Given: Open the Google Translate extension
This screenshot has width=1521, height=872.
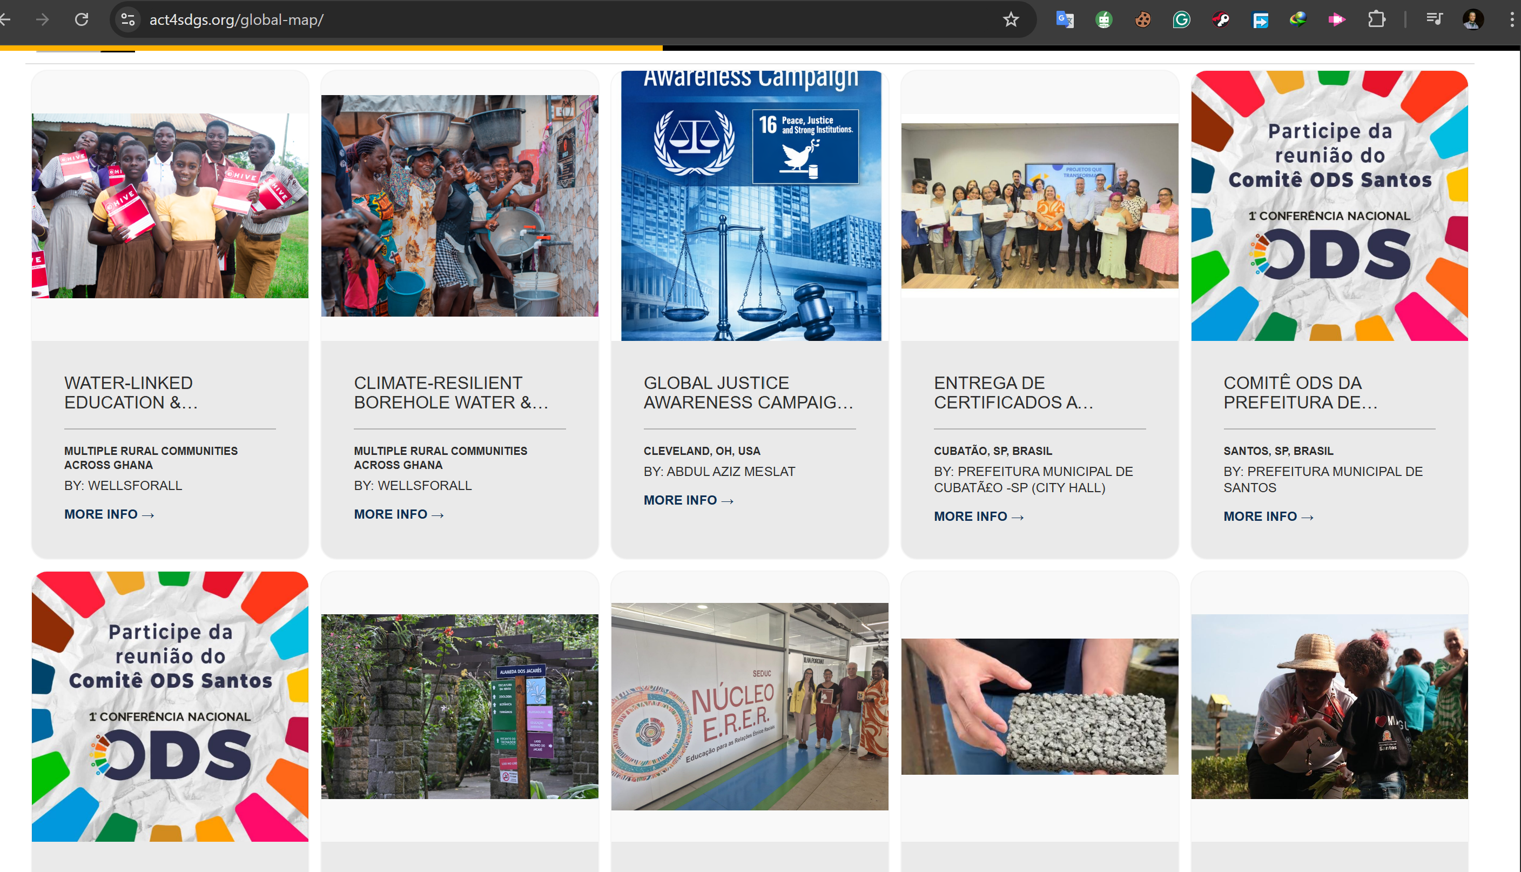Looking at the screenshot, I should pos(1065,20).
